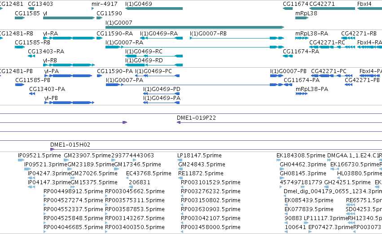Image resolution: width=382 pixels, height=234 pixels.
Task: Select transcript l(1)G0469-RD
Action: 144,61
